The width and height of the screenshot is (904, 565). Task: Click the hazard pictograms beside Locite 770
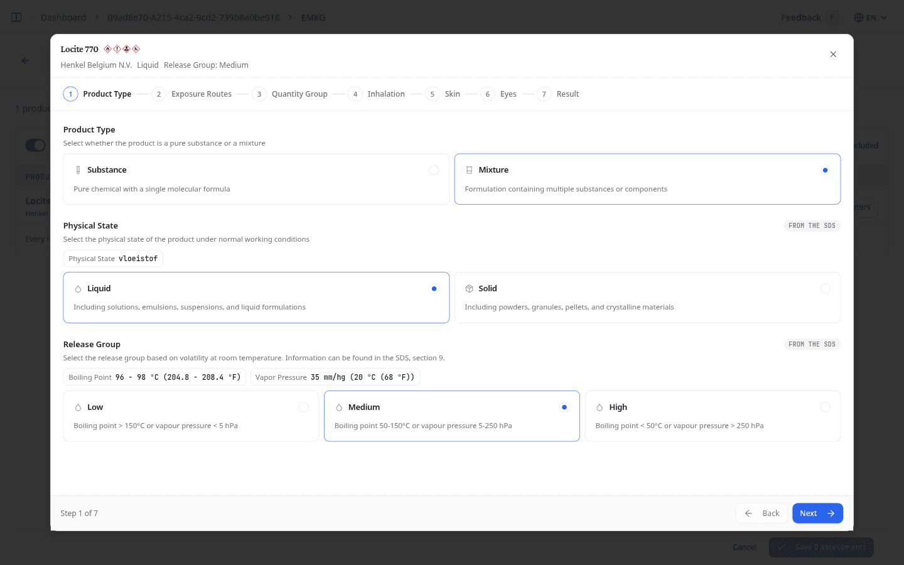coord(122,49)
